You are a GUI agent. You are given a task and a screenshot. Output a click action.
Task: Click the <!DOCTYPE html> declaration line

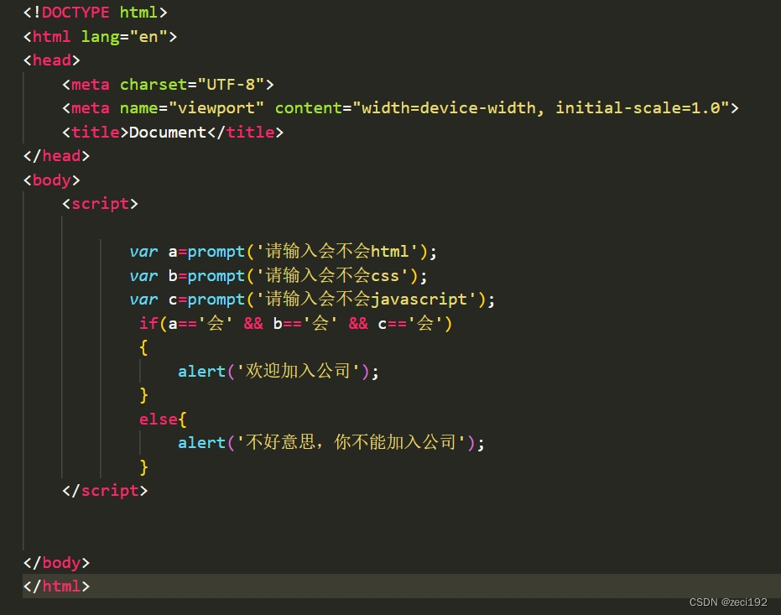[x=95, y=12]
